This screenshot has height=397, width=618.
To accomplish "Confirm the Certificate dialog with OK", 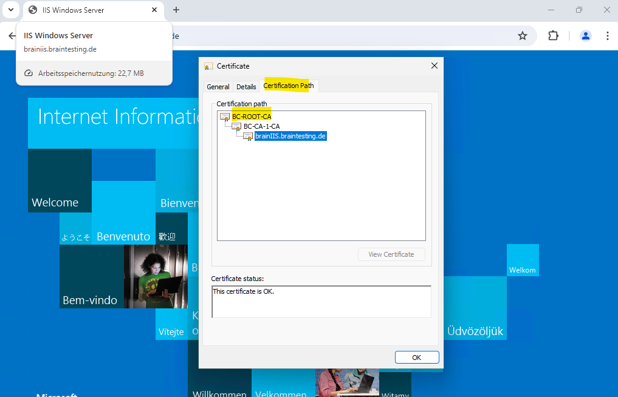I will tap(417, 357).
